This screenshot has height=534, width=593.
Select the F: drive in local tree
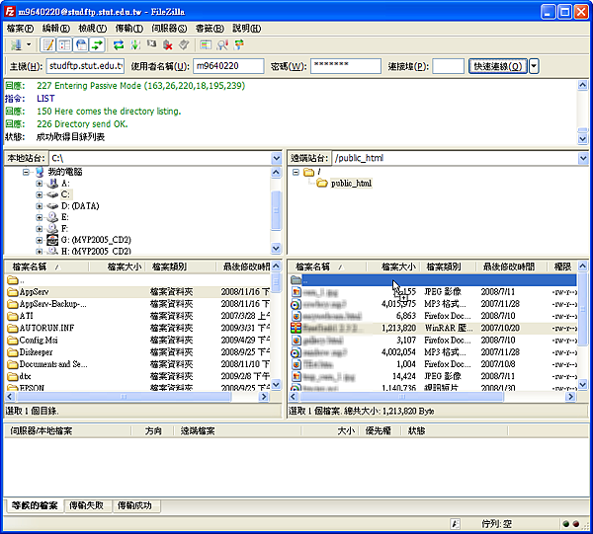64,229
